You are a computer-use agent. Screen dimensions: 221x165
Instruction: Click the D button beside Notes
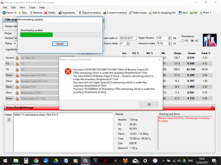point(9,120)
